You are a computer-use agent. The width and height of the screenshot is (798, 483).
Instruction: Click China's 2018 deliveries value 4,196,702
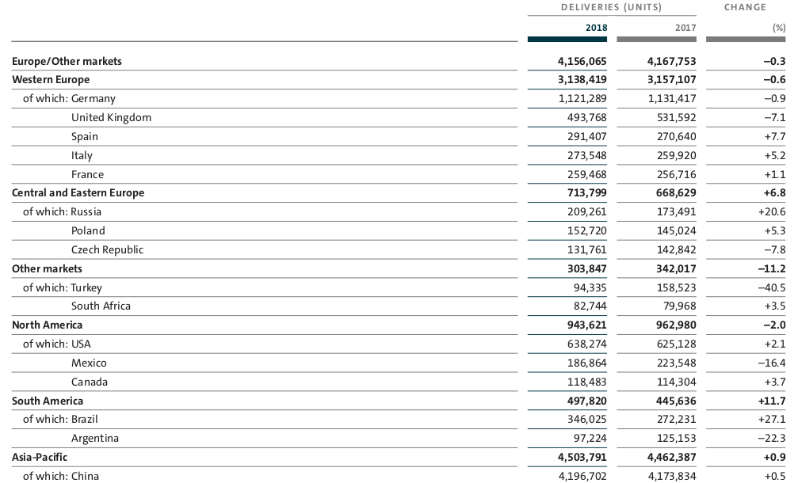click(582, 476)
